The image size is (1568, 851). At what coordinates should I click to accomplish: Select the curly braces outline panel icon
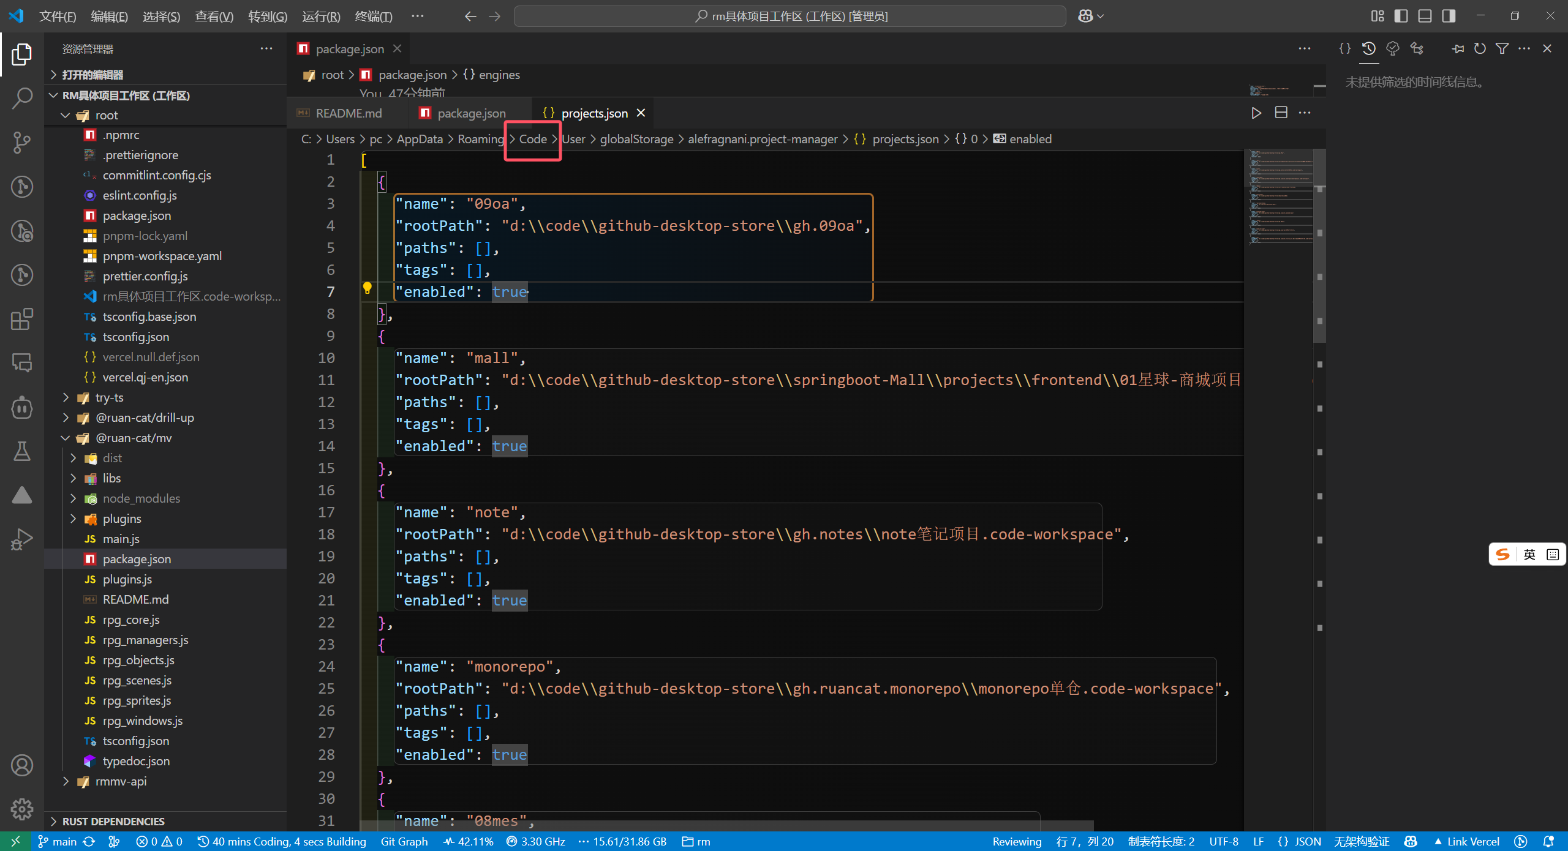pyautogui.click(x=1345, y=48)
